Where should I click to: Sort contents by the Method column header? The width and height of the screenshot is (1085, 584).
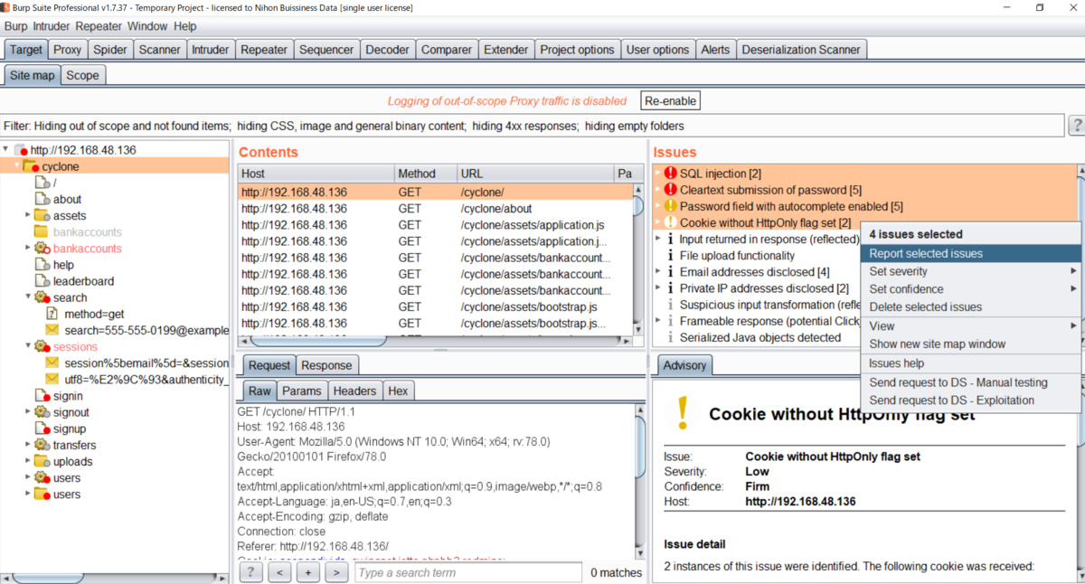point(425,174)
